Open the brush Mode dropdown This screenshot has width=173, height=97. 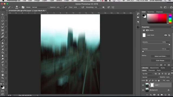coord(40,7)
